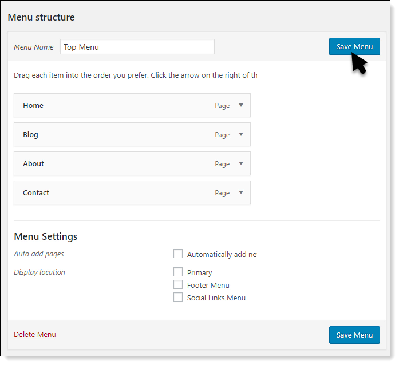Expand the Contact menu item arrow

click(x=241, y=192)
